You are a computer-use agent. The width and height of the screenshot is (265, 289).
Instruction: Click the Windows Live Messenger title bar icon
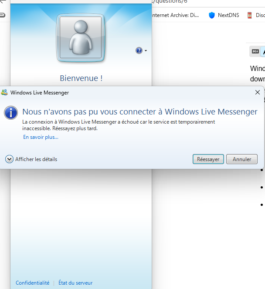point(4,92)
